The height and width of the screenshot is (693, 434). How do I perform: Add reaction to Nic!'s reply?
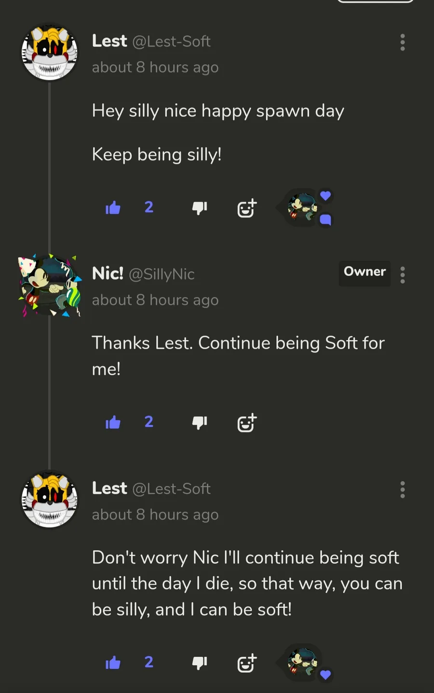pos(246,423)
